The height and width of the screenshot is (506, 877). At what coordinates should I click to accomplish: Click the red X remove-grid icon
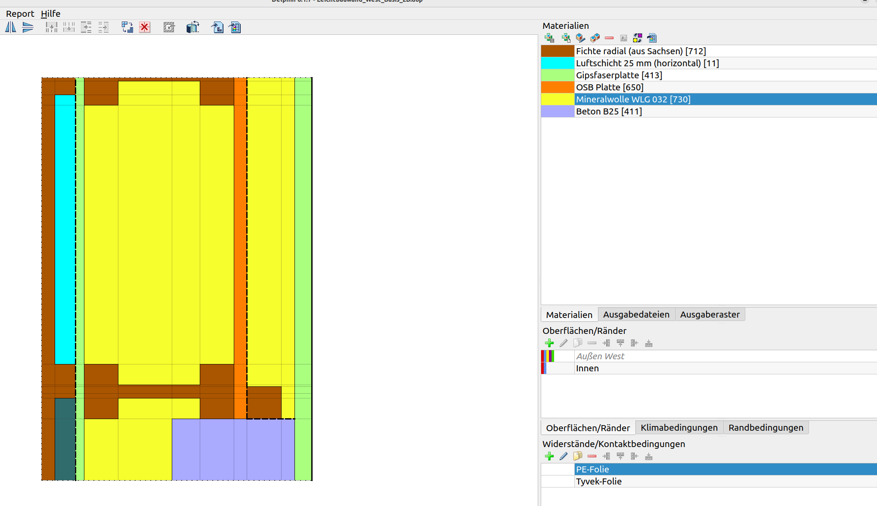[145, 28]
